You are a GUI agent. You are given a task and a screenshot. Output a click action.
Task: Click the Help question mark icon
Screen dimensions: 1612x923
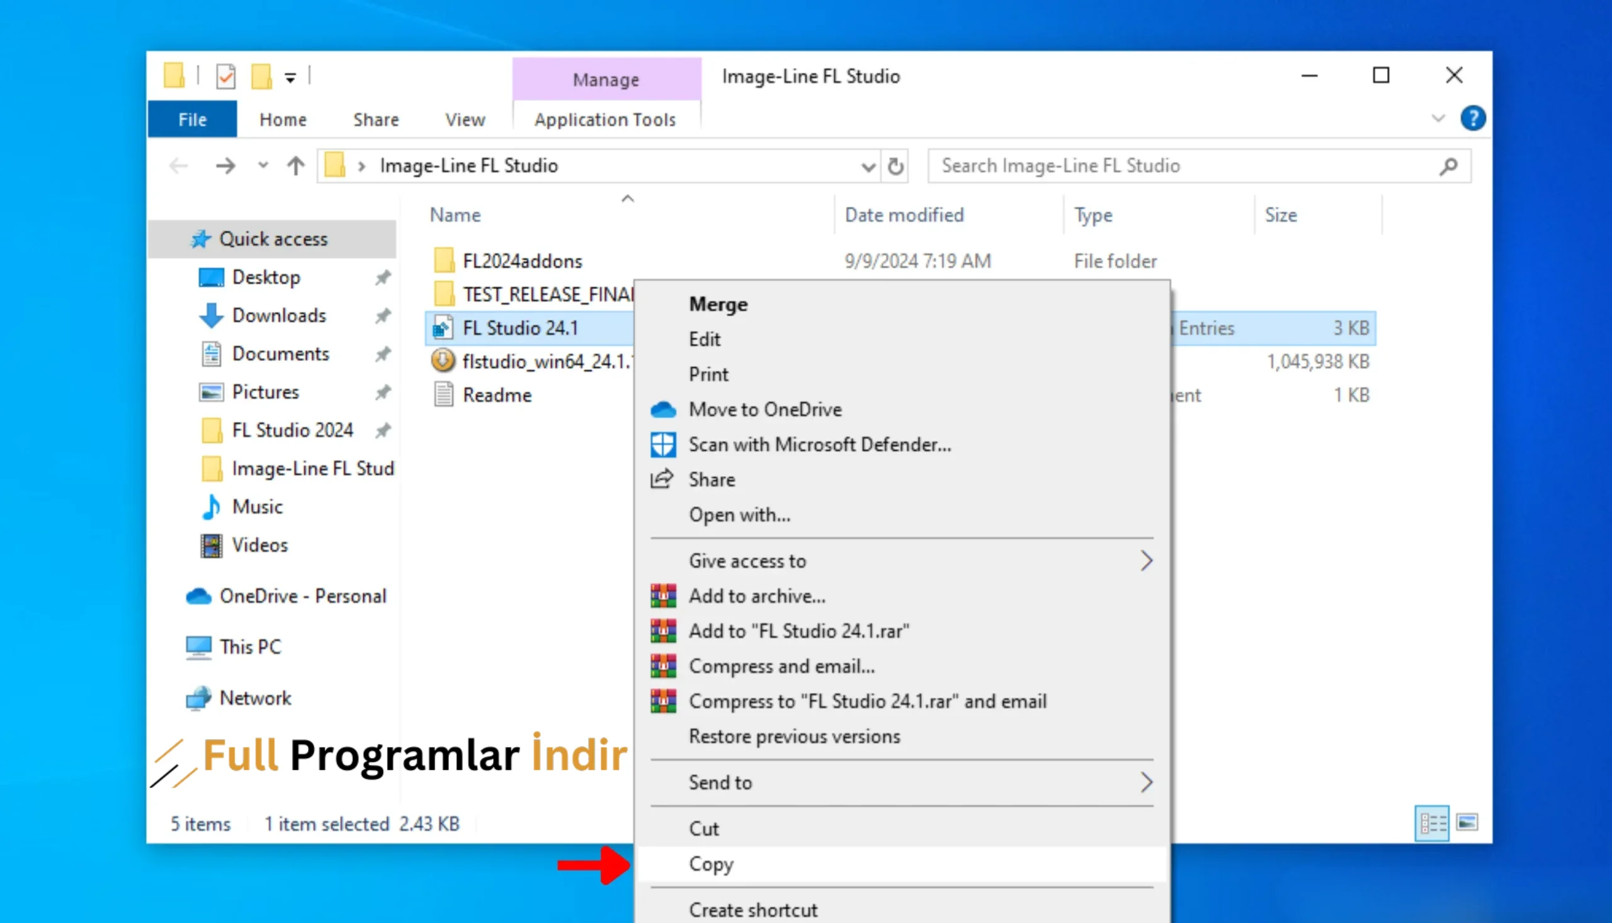1473,118
